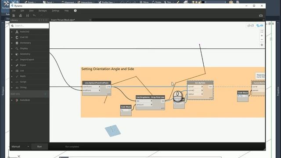This screenshot has width=281, height=158.
Task: Click group title Setting Orientation Angle and Side
Action: click(108, 69)
